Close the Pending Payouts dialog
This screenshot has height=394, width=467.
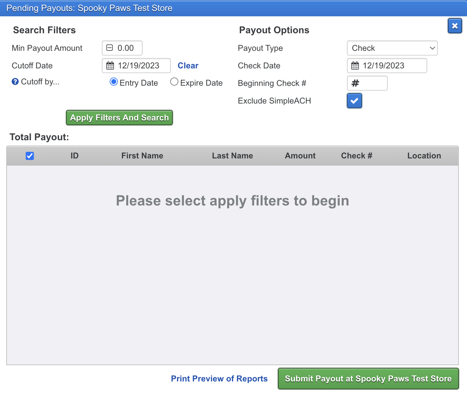coord(454,26)
